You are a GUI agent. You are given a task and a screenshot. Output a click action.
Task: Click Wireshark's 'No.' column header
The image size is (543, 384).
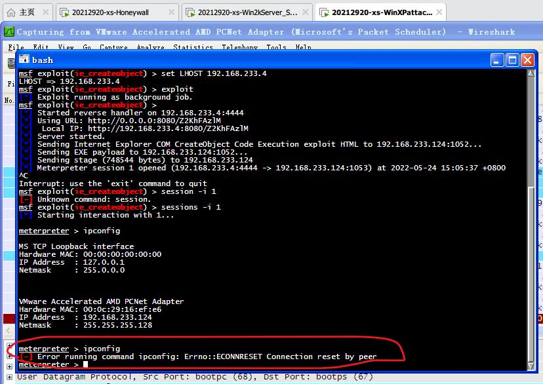click(x=9, y=100)
